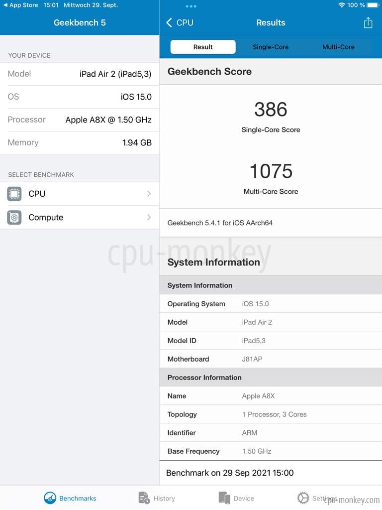
Task: Click the Device tablet icon
Action: coord(224,498)
